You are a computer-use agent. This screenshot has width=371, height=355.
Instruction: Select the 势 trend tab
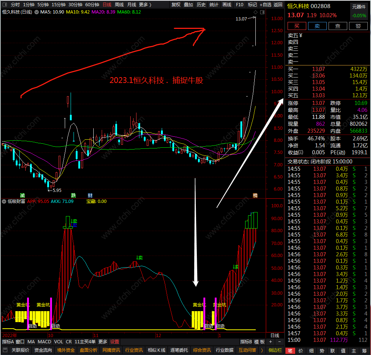(322, 351)
